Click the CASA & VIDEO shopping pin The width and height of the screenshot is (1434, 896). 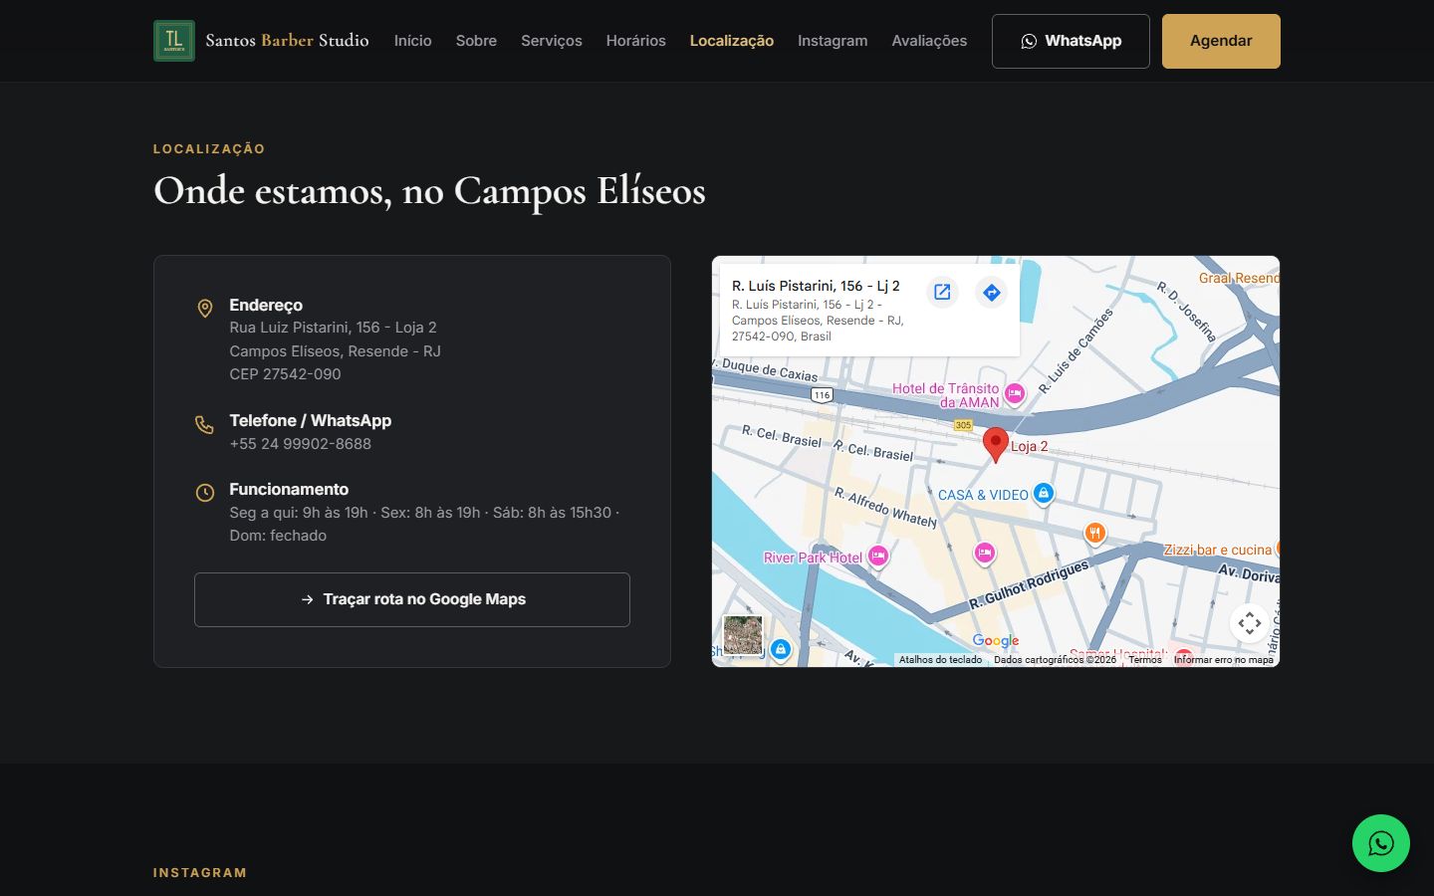(x=1043, y=493)
